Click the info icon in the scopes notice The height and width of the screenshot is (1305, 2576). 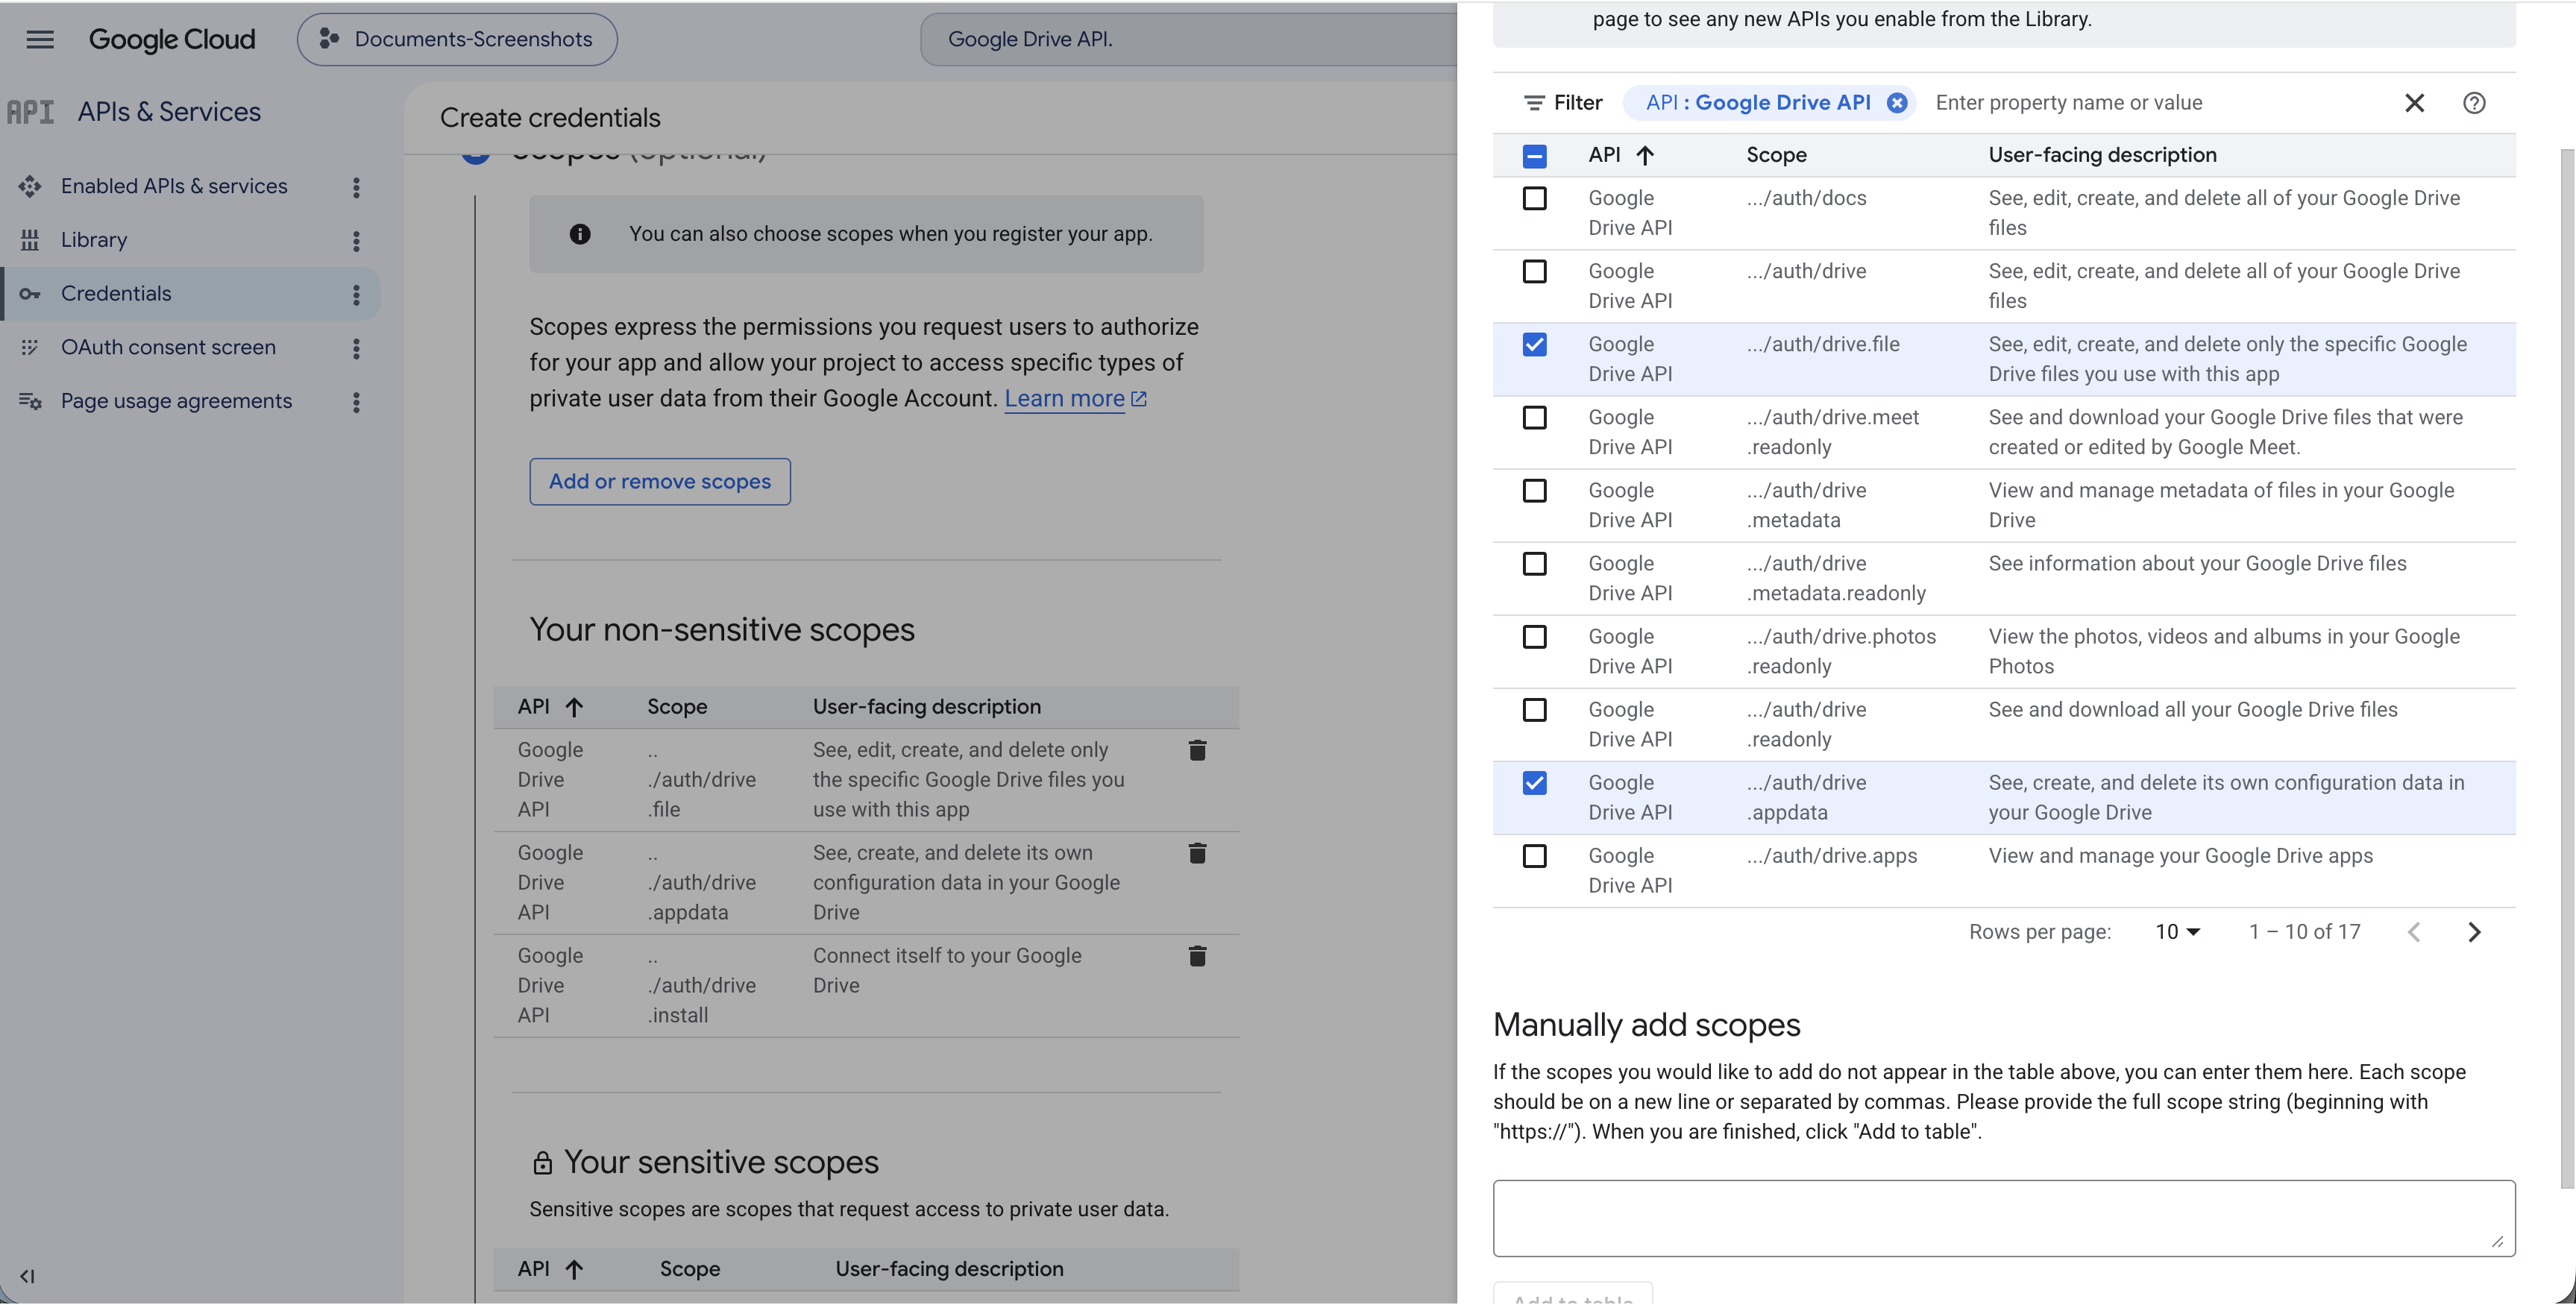580,234
